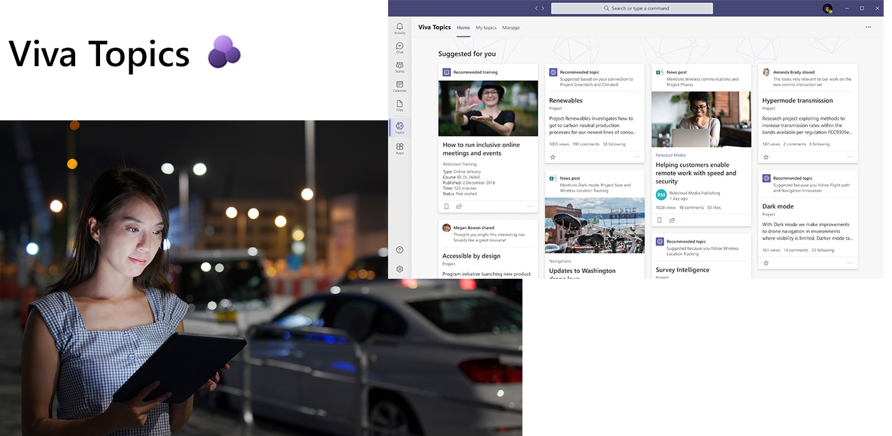
Task: Open the Renewables topic title
Action: tap(566, 101)
